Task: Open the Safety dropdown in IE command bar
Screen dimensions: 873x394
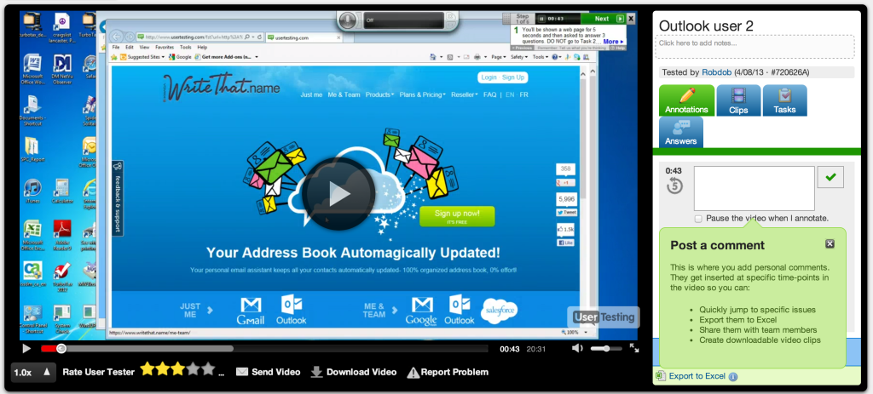Action: click(x=519, y=57)
